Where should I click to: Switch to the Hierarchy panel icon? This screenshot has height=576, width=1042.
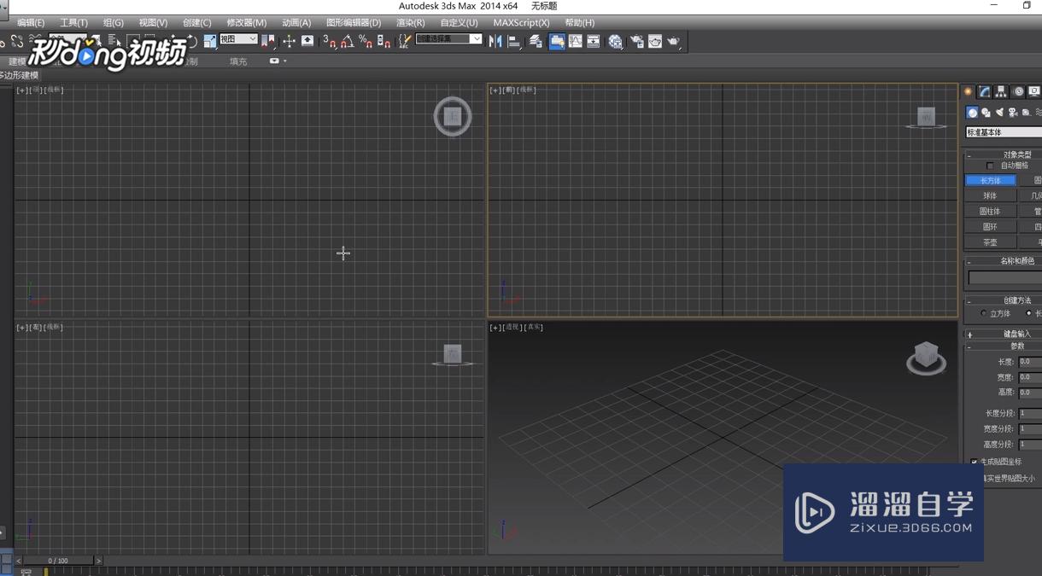pos(1001,91)
